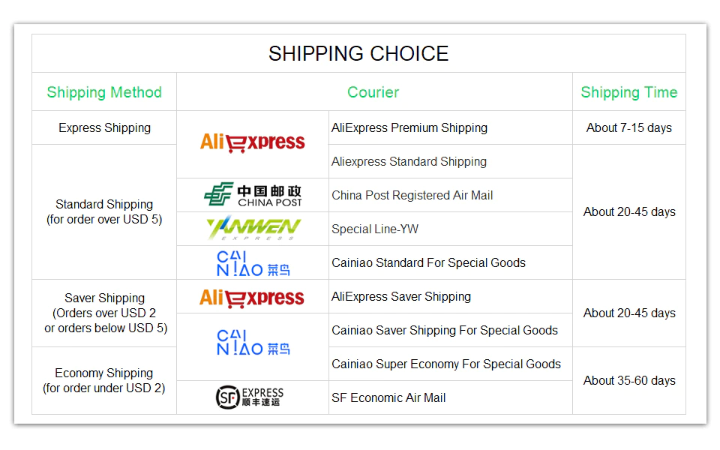720x450 pixels.
Task: Click Cainiao Super Economy For Special Goods
Action: pos(446,364)
